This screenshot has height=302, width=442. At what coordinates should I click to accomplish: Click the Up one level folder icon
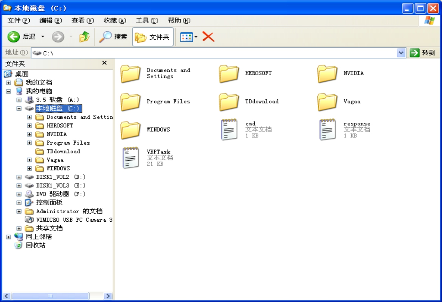pos(84,37)
